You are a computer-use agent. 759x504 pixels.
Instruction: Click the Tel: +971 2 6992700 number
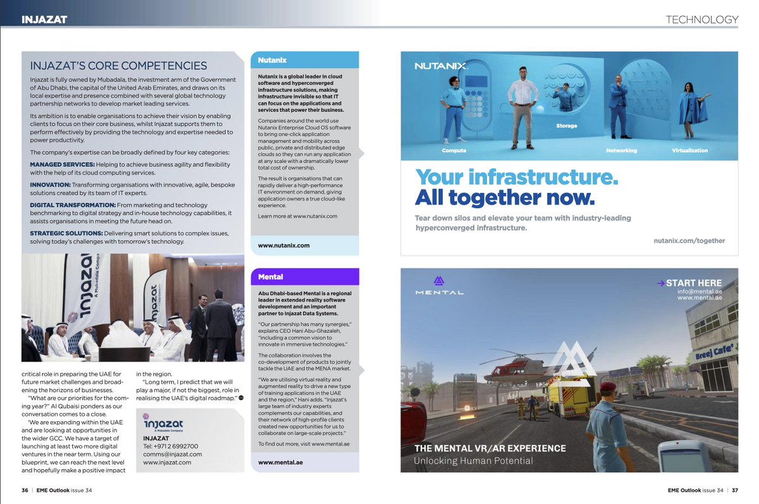171,446
